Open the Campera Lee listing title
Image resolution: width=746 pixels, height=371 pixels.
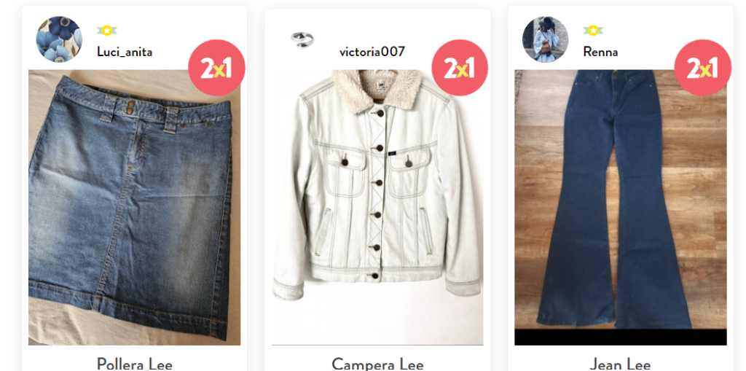pos(377,364)
